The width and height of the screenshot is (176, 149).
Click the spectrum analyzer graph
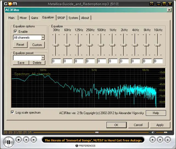pos(88,88)
